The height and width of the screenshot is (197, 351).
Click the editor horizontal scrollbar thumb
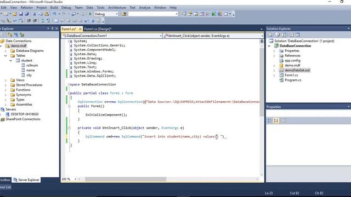(126, 179)
